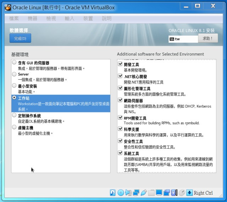Viewport: 227px width, 202px height.
Task: Click the 完成(D) done button
Action: tap(20, 38)
